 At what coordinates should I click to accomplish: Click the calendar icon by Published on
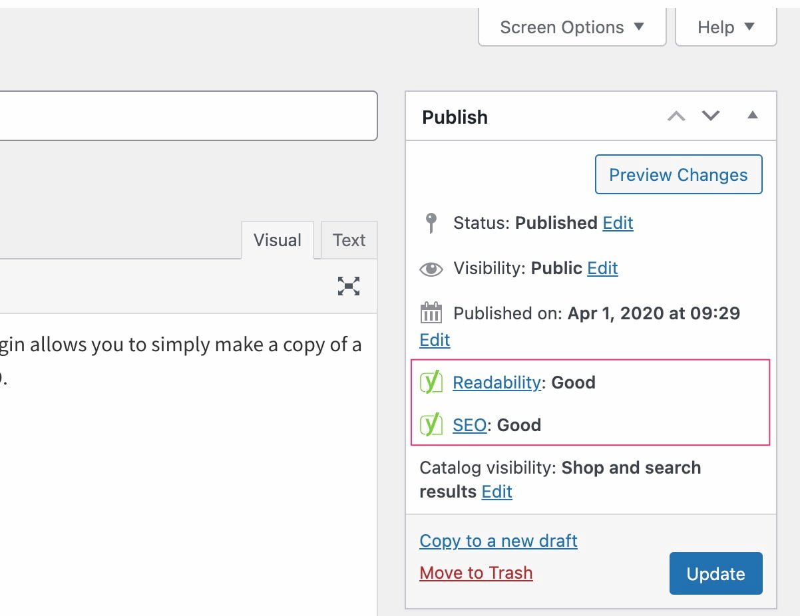[x=431, y=313]
